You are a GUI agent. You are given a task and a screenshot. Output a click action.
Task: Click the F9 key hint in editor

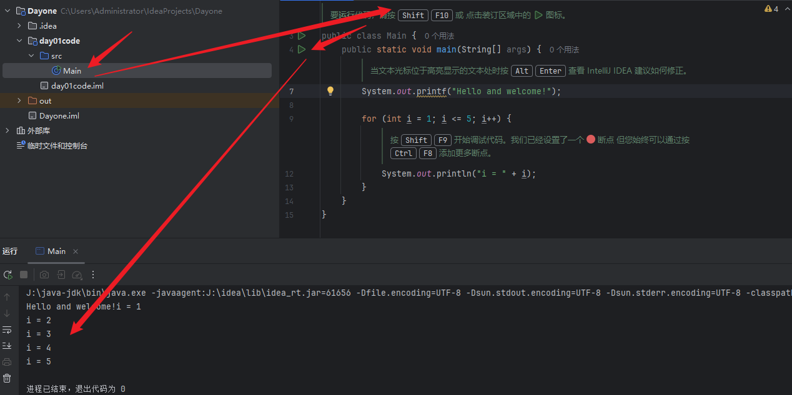442,140
